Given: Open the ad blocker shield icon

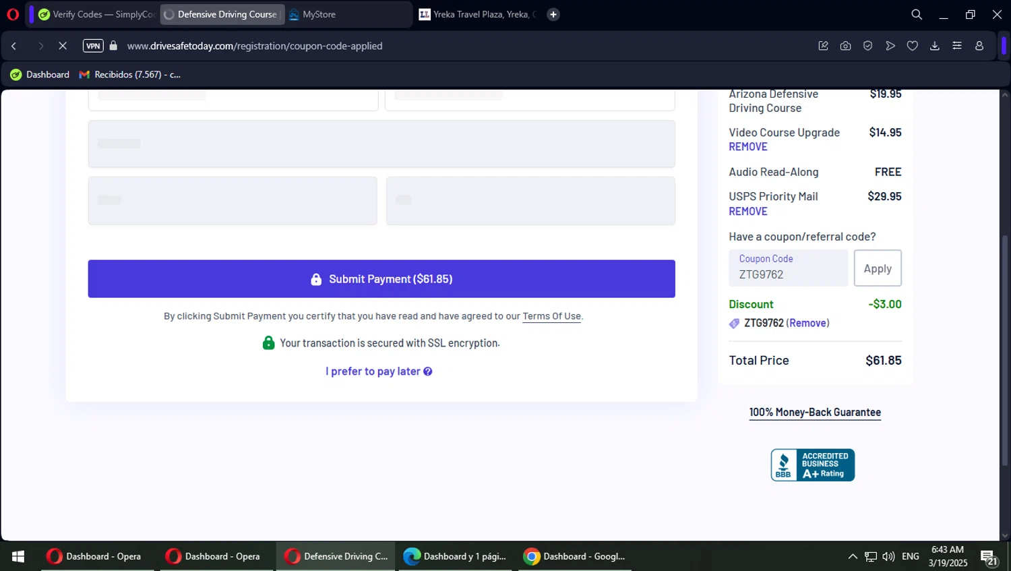Looking at the screenshot, I should 868,46.
